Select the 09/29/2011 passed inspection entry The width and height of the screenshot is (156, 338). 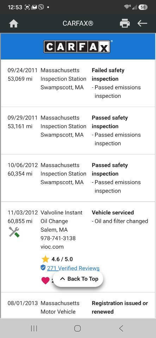(78, 131)
